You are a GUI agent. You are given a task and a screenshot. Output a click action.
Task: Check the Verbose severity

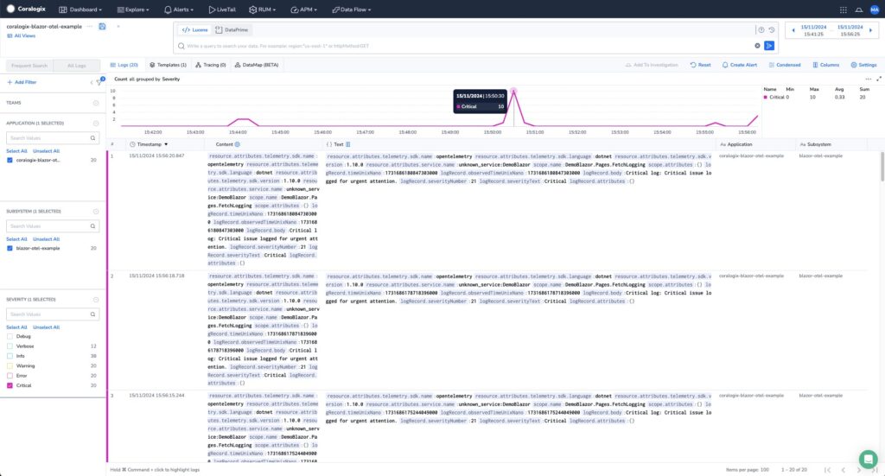click(x=10, y=346)
